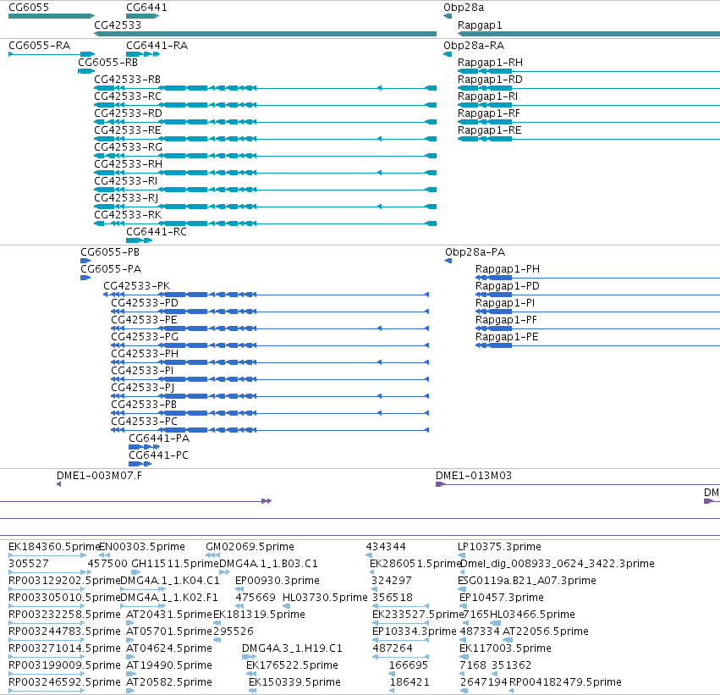Click the Obp28a gene label
Screen dimensions: 720x695
pos(464,8)
